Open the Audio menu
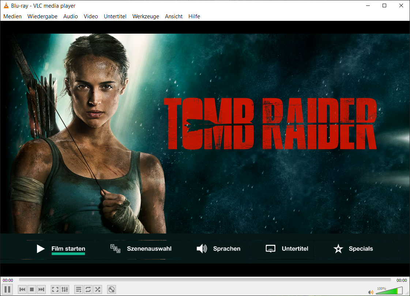410x296 pixels. click(71, 16)
